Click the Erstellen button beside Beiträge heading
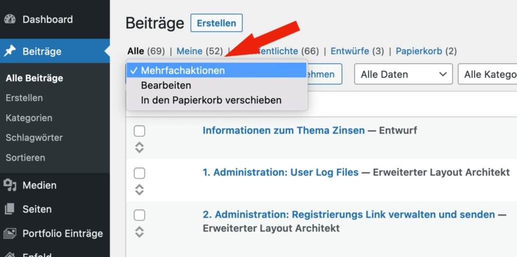Viewport: 517px width, 257px height. 216,23
